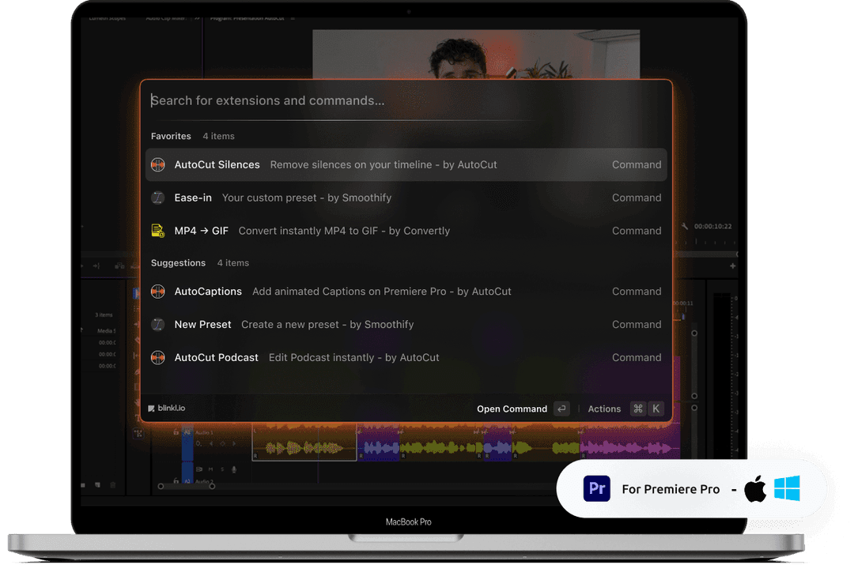854x565 pixels.
Task: Click the yellow MP4 → GIF Convertly icon
Action: pos(158,232)
